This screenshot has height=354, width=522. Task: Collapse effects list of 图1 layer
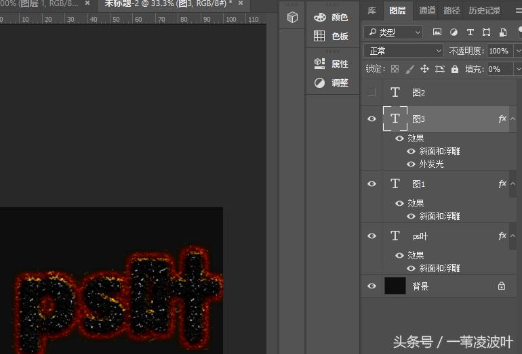(513, 183)
